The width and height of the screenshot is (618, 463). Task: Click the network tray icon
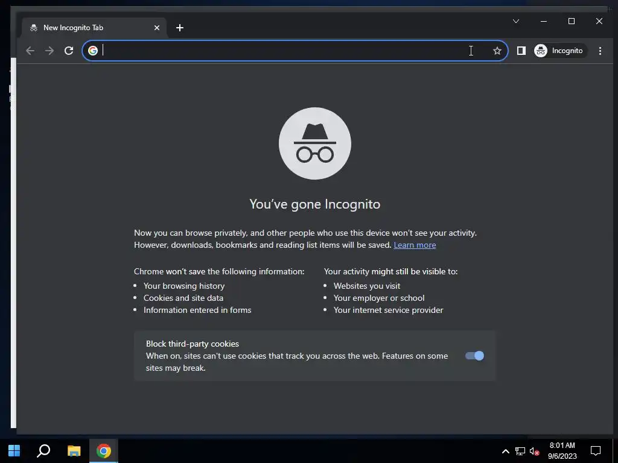point(520,451)
